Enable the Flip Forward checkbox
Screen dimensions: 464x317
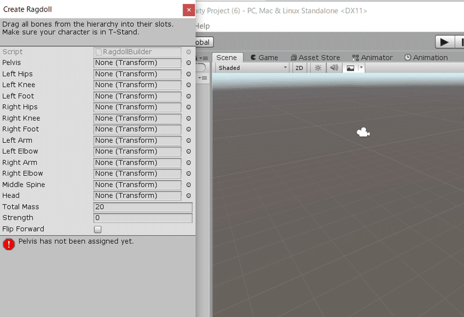97,229
